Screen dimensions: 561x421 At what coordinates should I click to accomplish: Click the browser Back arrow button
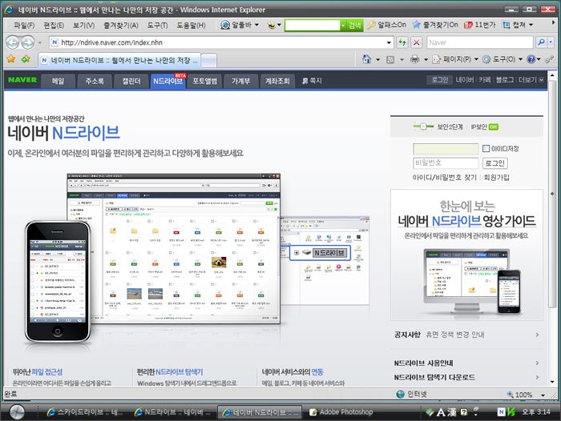click(x=13, y=43)
